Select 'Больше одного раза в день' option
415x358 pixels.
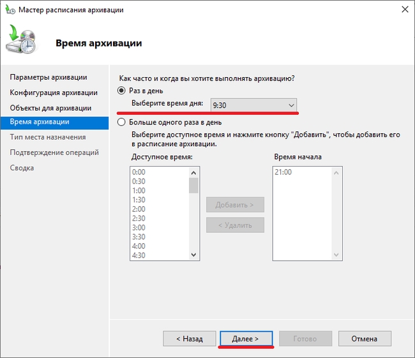pos(121,122)
